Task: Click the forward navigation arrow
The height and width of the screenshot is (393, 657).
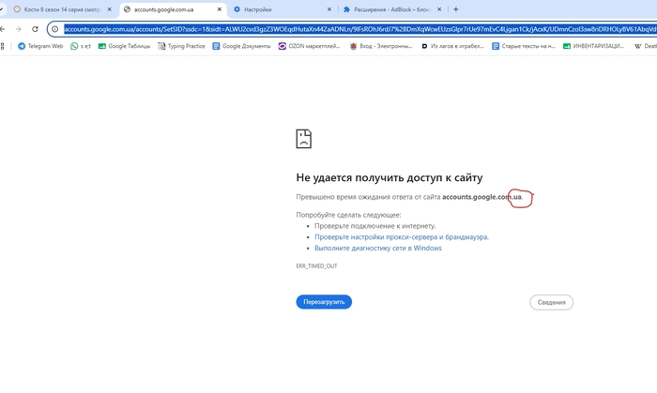Action: pos(18,29)
